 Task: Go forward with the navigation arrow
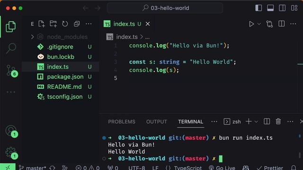click(98, 8)
